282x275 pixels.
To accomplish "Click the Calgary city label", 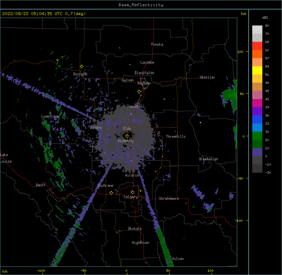I will [x=131, y=197].
